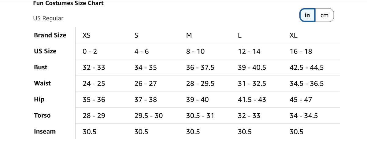367x143 pixels.
Task: Click the Bust row label
Action: click(41, 67)
